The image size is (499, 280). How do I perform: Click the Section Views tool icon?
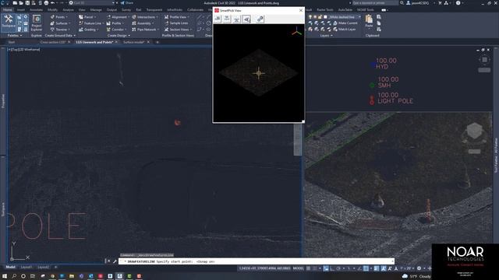(x=166, y=30)
